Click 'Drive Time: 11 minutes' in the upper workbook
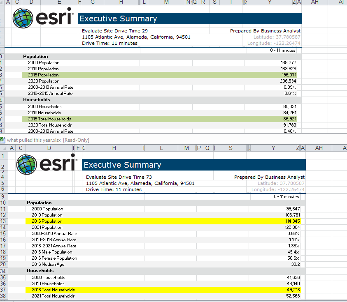Screen dimensions: 347x302 tap(109, 43)
